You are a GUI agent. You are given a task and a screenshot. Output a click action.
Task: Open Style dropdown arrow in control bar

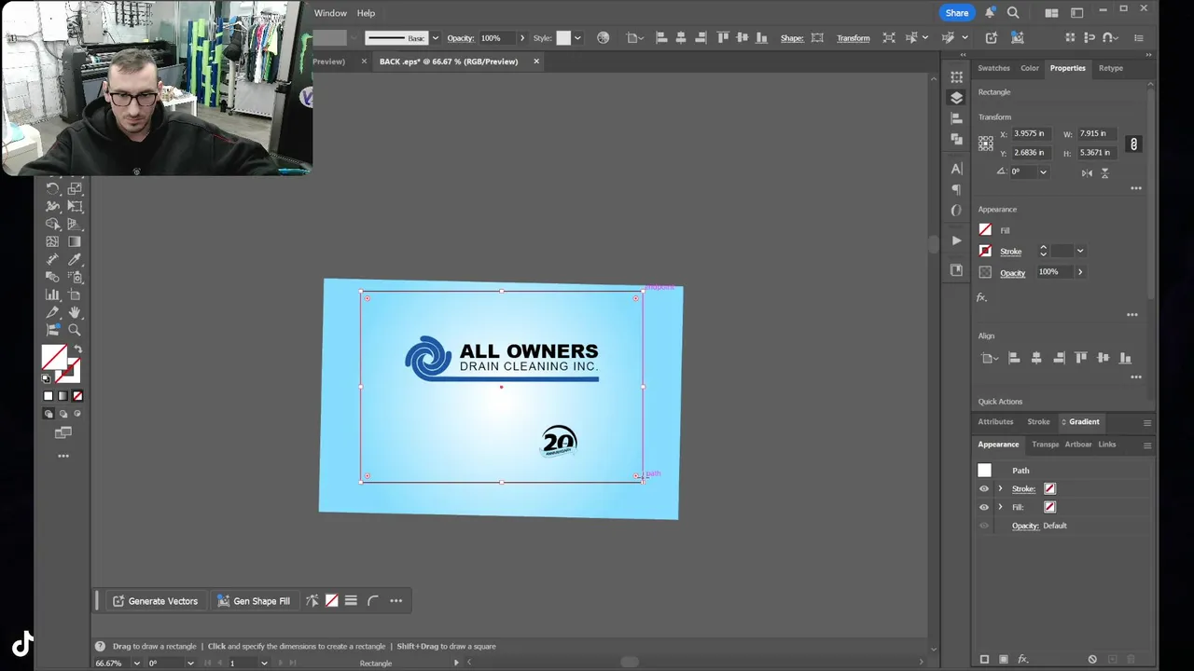coord(577,38)
